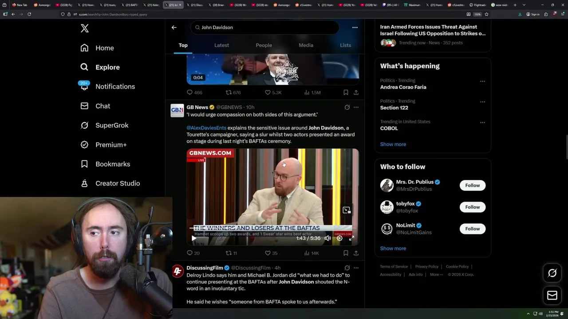The image size is (568, 319).
Task: Open Privacy Policy footer link
Action: tap(426, 267)
